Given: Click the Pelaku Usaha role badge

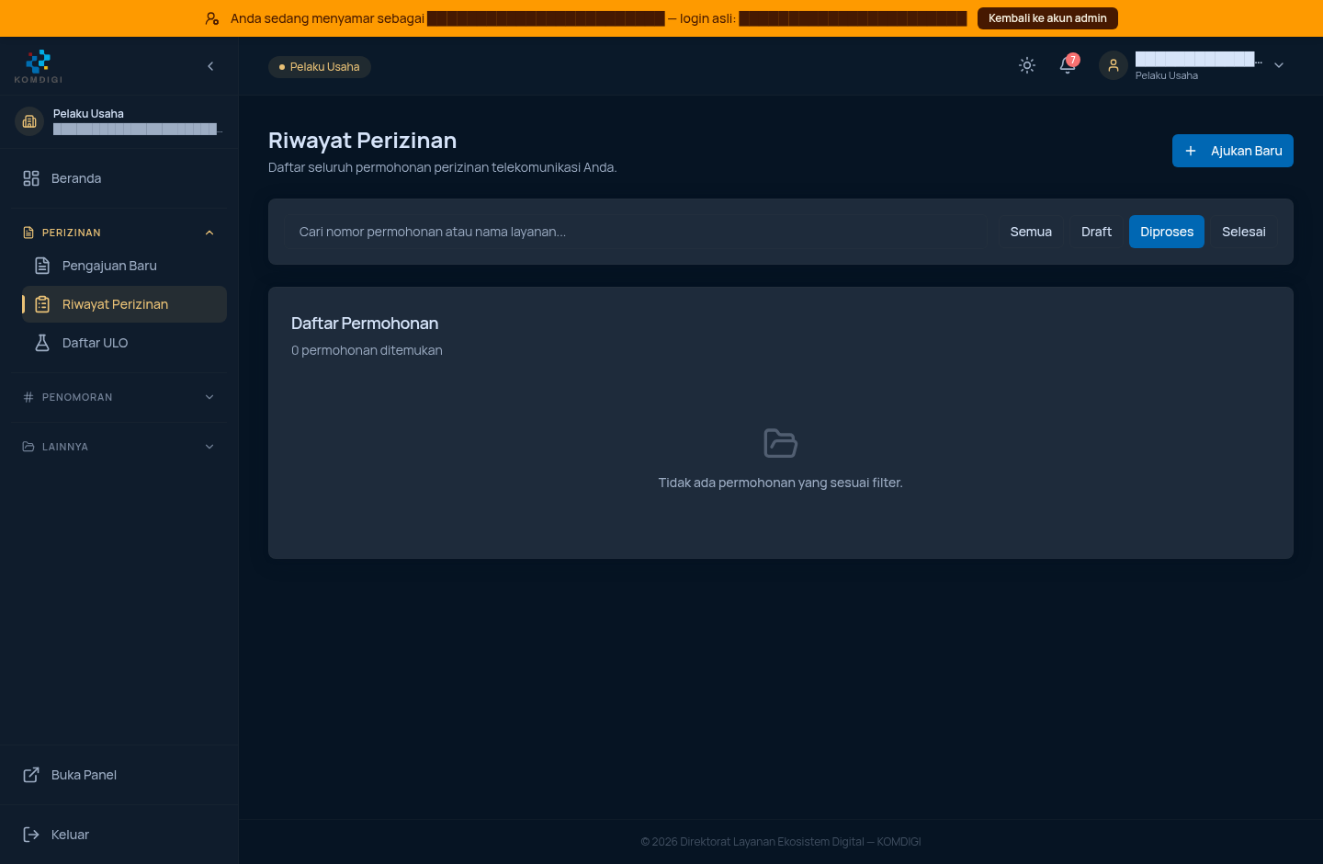Looking at the screenshot, I should [320, 67].
